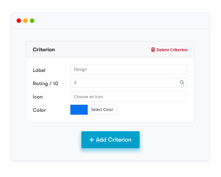The height and width of the screenshot is (177, 221).
Task: Click the Criterion panel heading
Action: (x=44, y=49)
